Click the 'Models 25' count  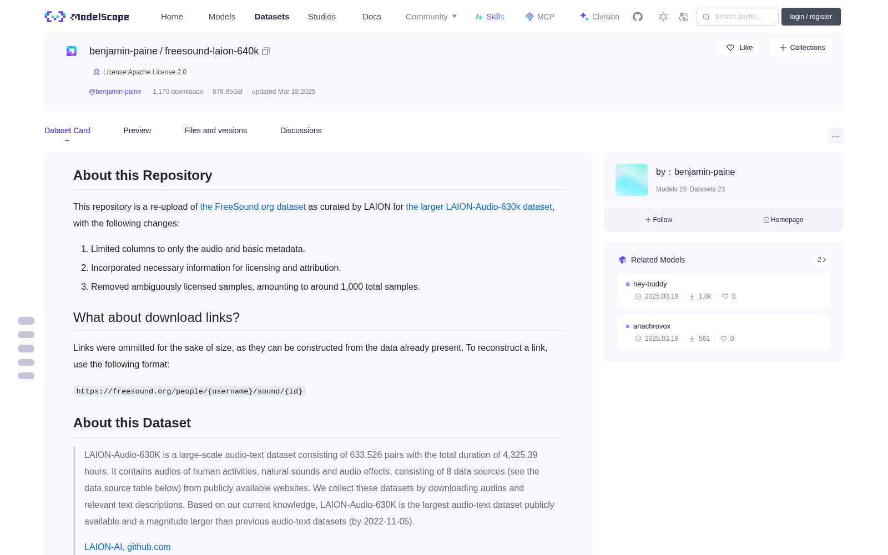click(x=671, y=189)
